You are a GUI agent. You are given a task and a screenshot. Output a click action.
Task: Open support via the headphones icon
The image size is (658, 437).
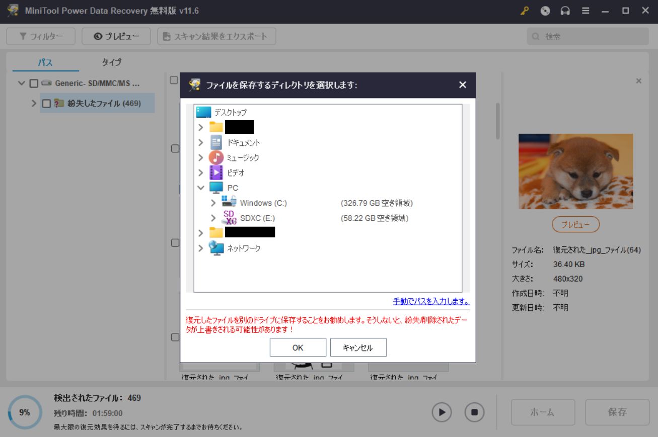click(565, 11)
